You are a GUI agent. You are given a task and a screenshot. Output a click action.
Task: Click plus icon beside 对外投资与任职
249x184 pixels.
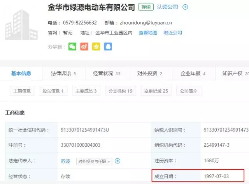(x=117, y=161)
